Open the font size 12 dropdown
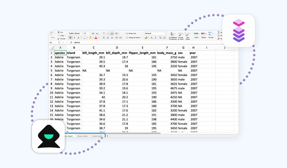Screen dimensions: 287x168 pyautogui.click(x=87, y=33)
